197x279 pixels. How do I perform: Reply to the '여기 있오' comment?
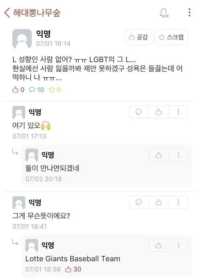[x=139, y=112]
